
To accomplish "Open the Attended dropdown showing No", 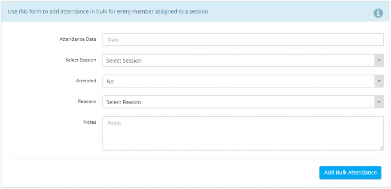I will (239, 81).
